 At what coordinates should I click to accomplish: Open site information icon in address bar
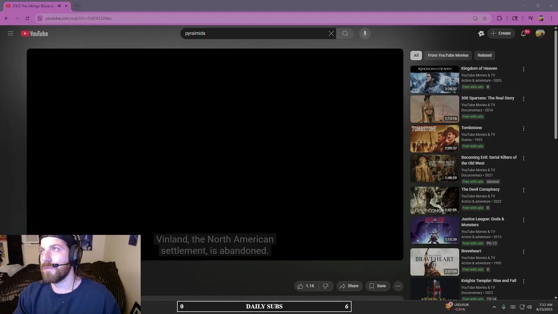(40, 18)
